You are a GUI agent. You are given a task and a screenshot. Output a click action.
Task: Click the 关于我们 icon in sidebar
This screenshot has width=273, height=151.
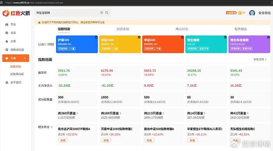(x=7, y=83)
